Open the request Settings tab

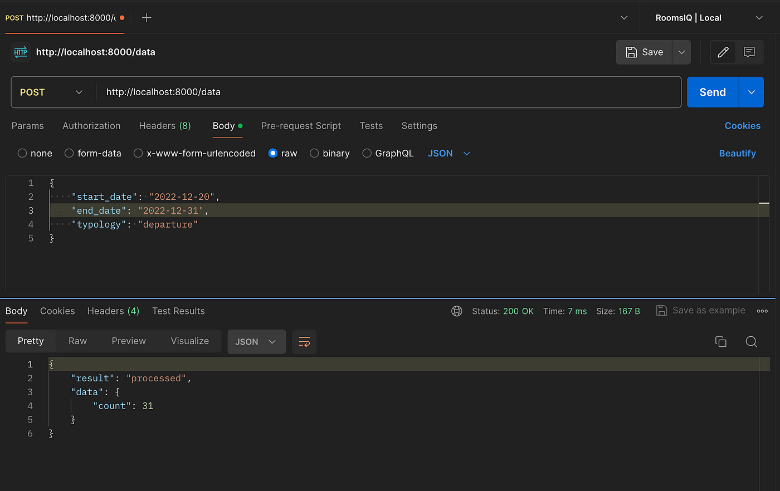420,126
